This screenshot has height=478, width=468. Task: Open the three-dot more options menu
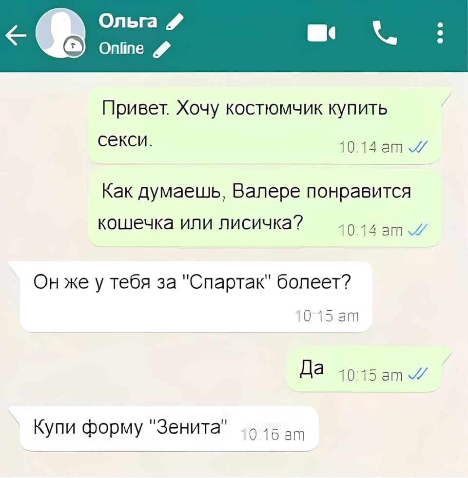440,33
